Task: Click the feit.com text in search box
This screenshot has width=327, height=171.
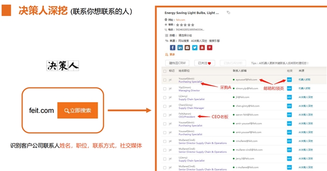Action: [x=42, y=111]
